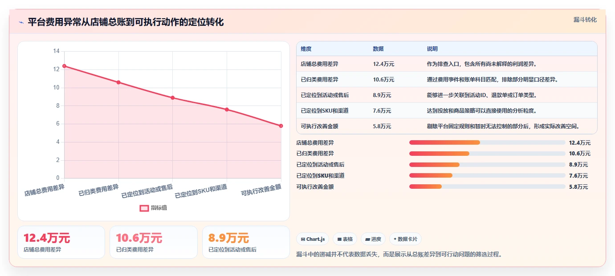Click the description starting 能够进一步关联
The width and height of the screenshot is (615, 276).
pyautogui.click(x=482, y=95)
